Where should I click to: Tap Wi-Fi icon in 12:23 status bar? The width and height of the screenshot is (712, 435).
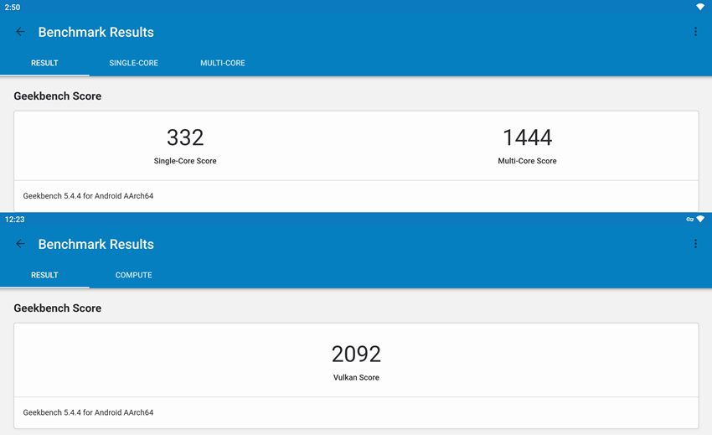click(700, 219)
